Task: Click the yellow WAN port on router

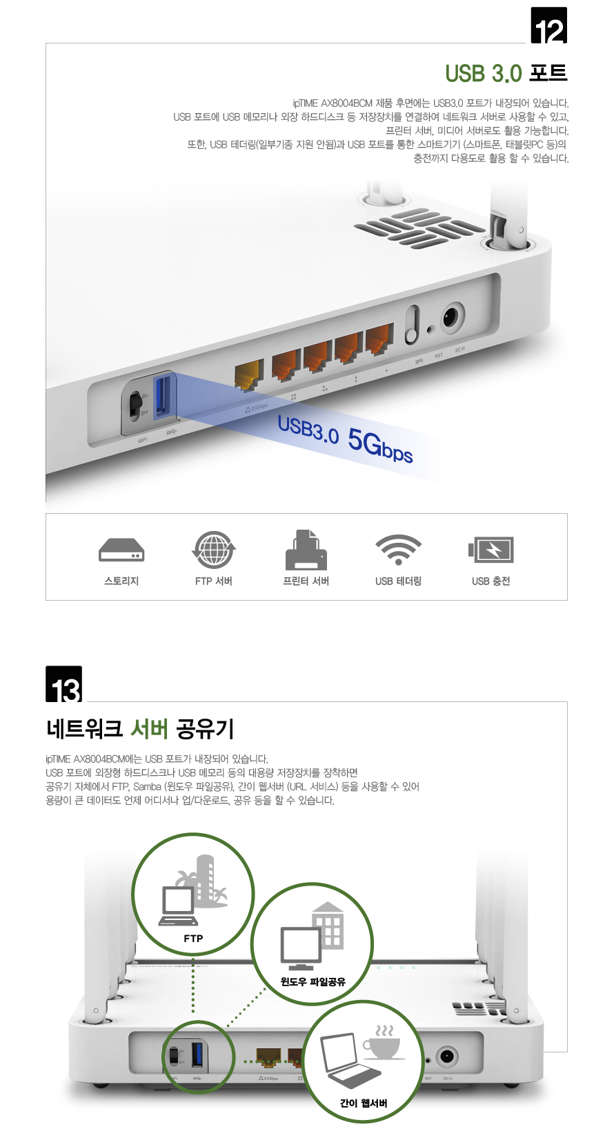Action: [x=249, y=374]
